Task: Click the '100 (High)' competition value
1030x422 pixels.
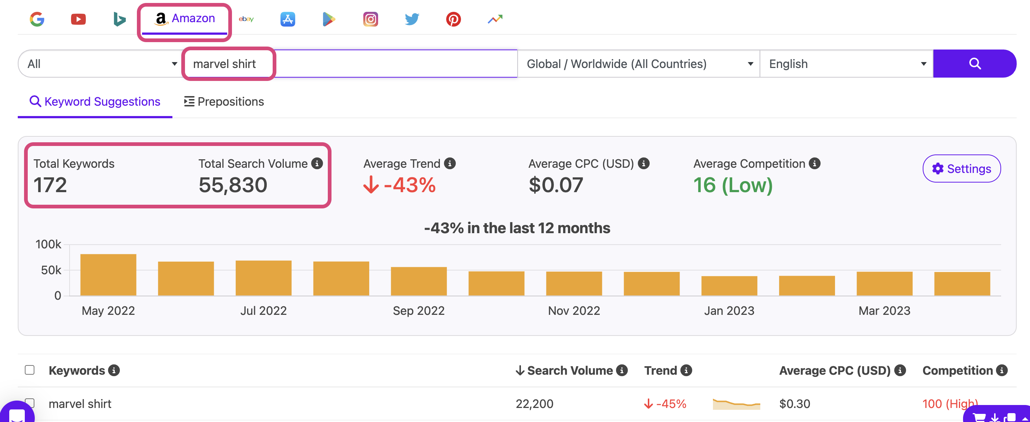Action: [x=950, y=404]
